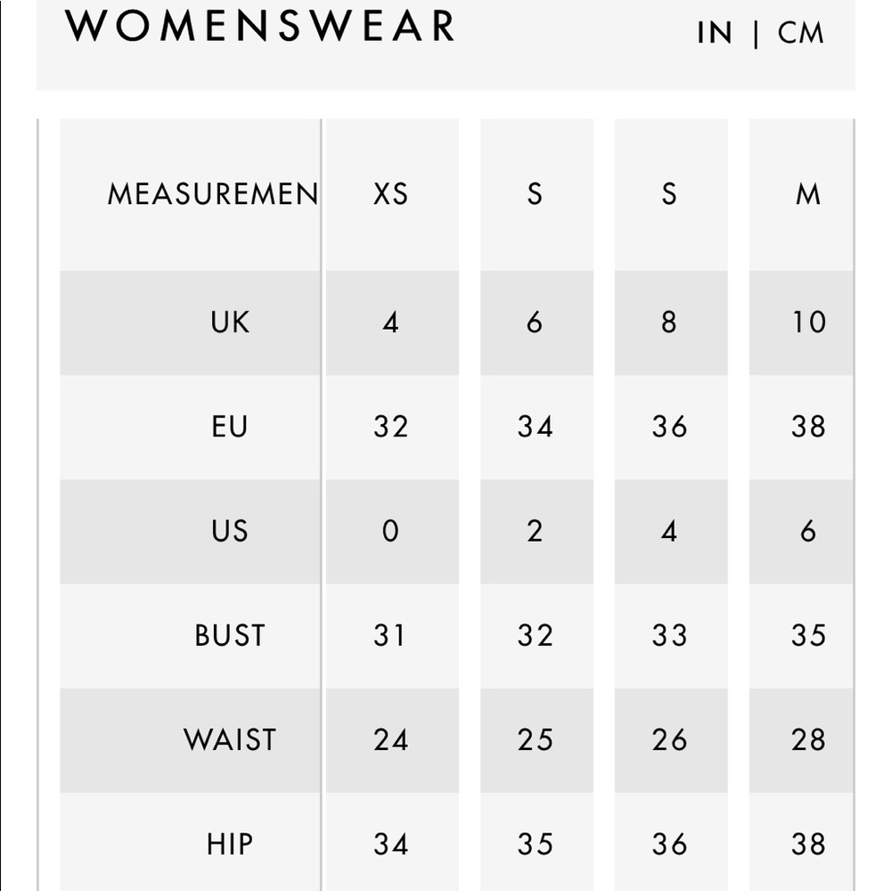Select the MEASUREMENT header cell
The height and width of the screenshot is (891, 891).
click(x=191, y=194)
